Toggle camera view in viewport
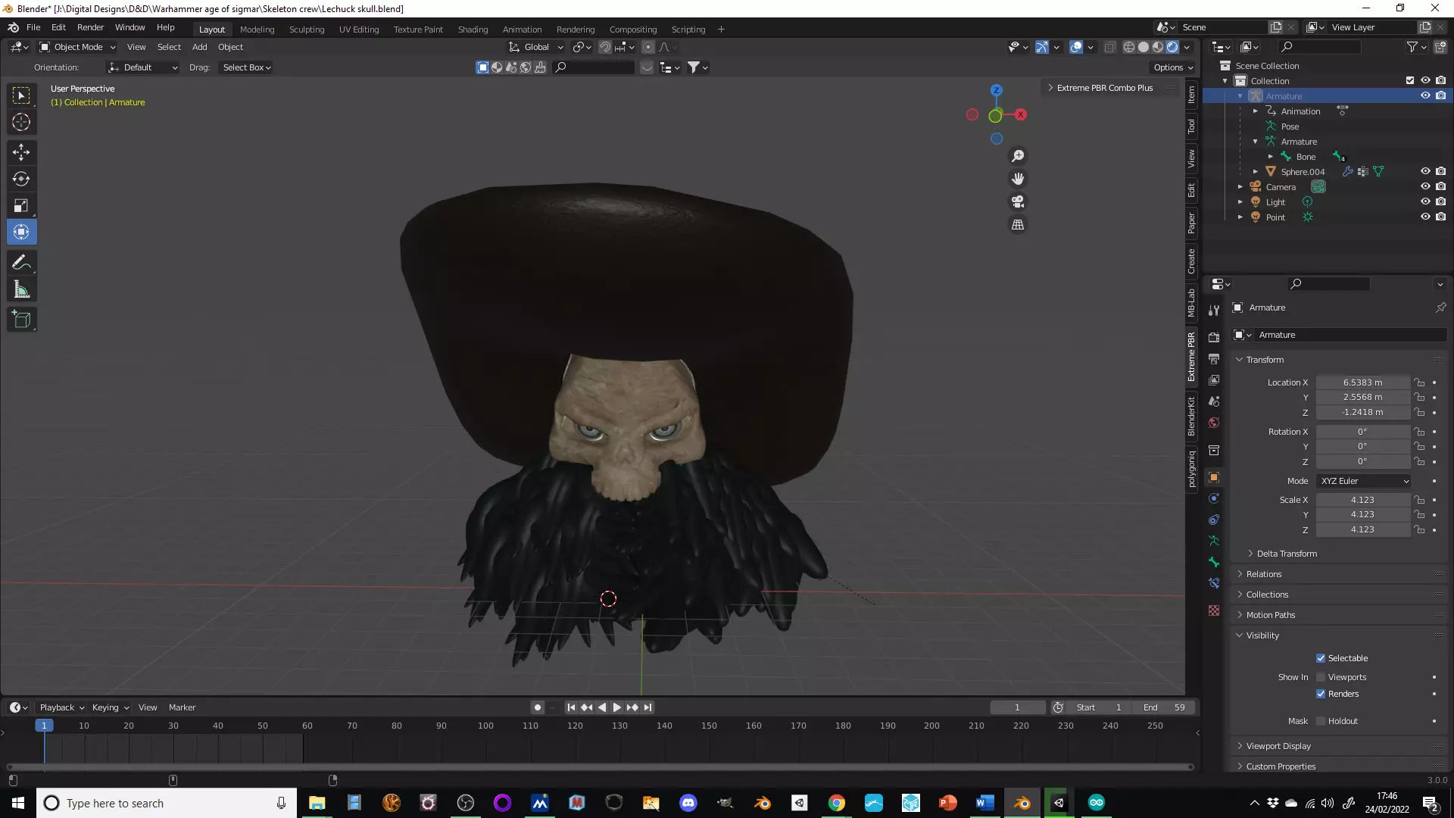Viewport: 1454px width, 818px height. coord(1018,201)
